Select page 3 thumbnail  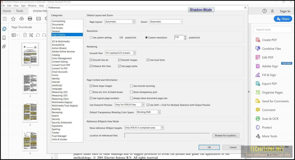pyautogui.click(x=30, y=112)
